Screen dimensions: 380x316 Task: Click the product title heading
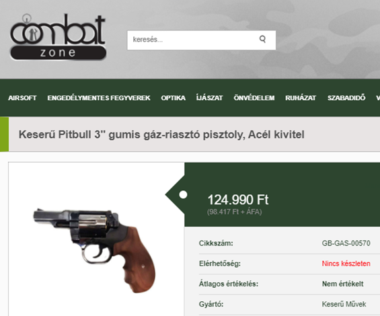pos(161,134)
